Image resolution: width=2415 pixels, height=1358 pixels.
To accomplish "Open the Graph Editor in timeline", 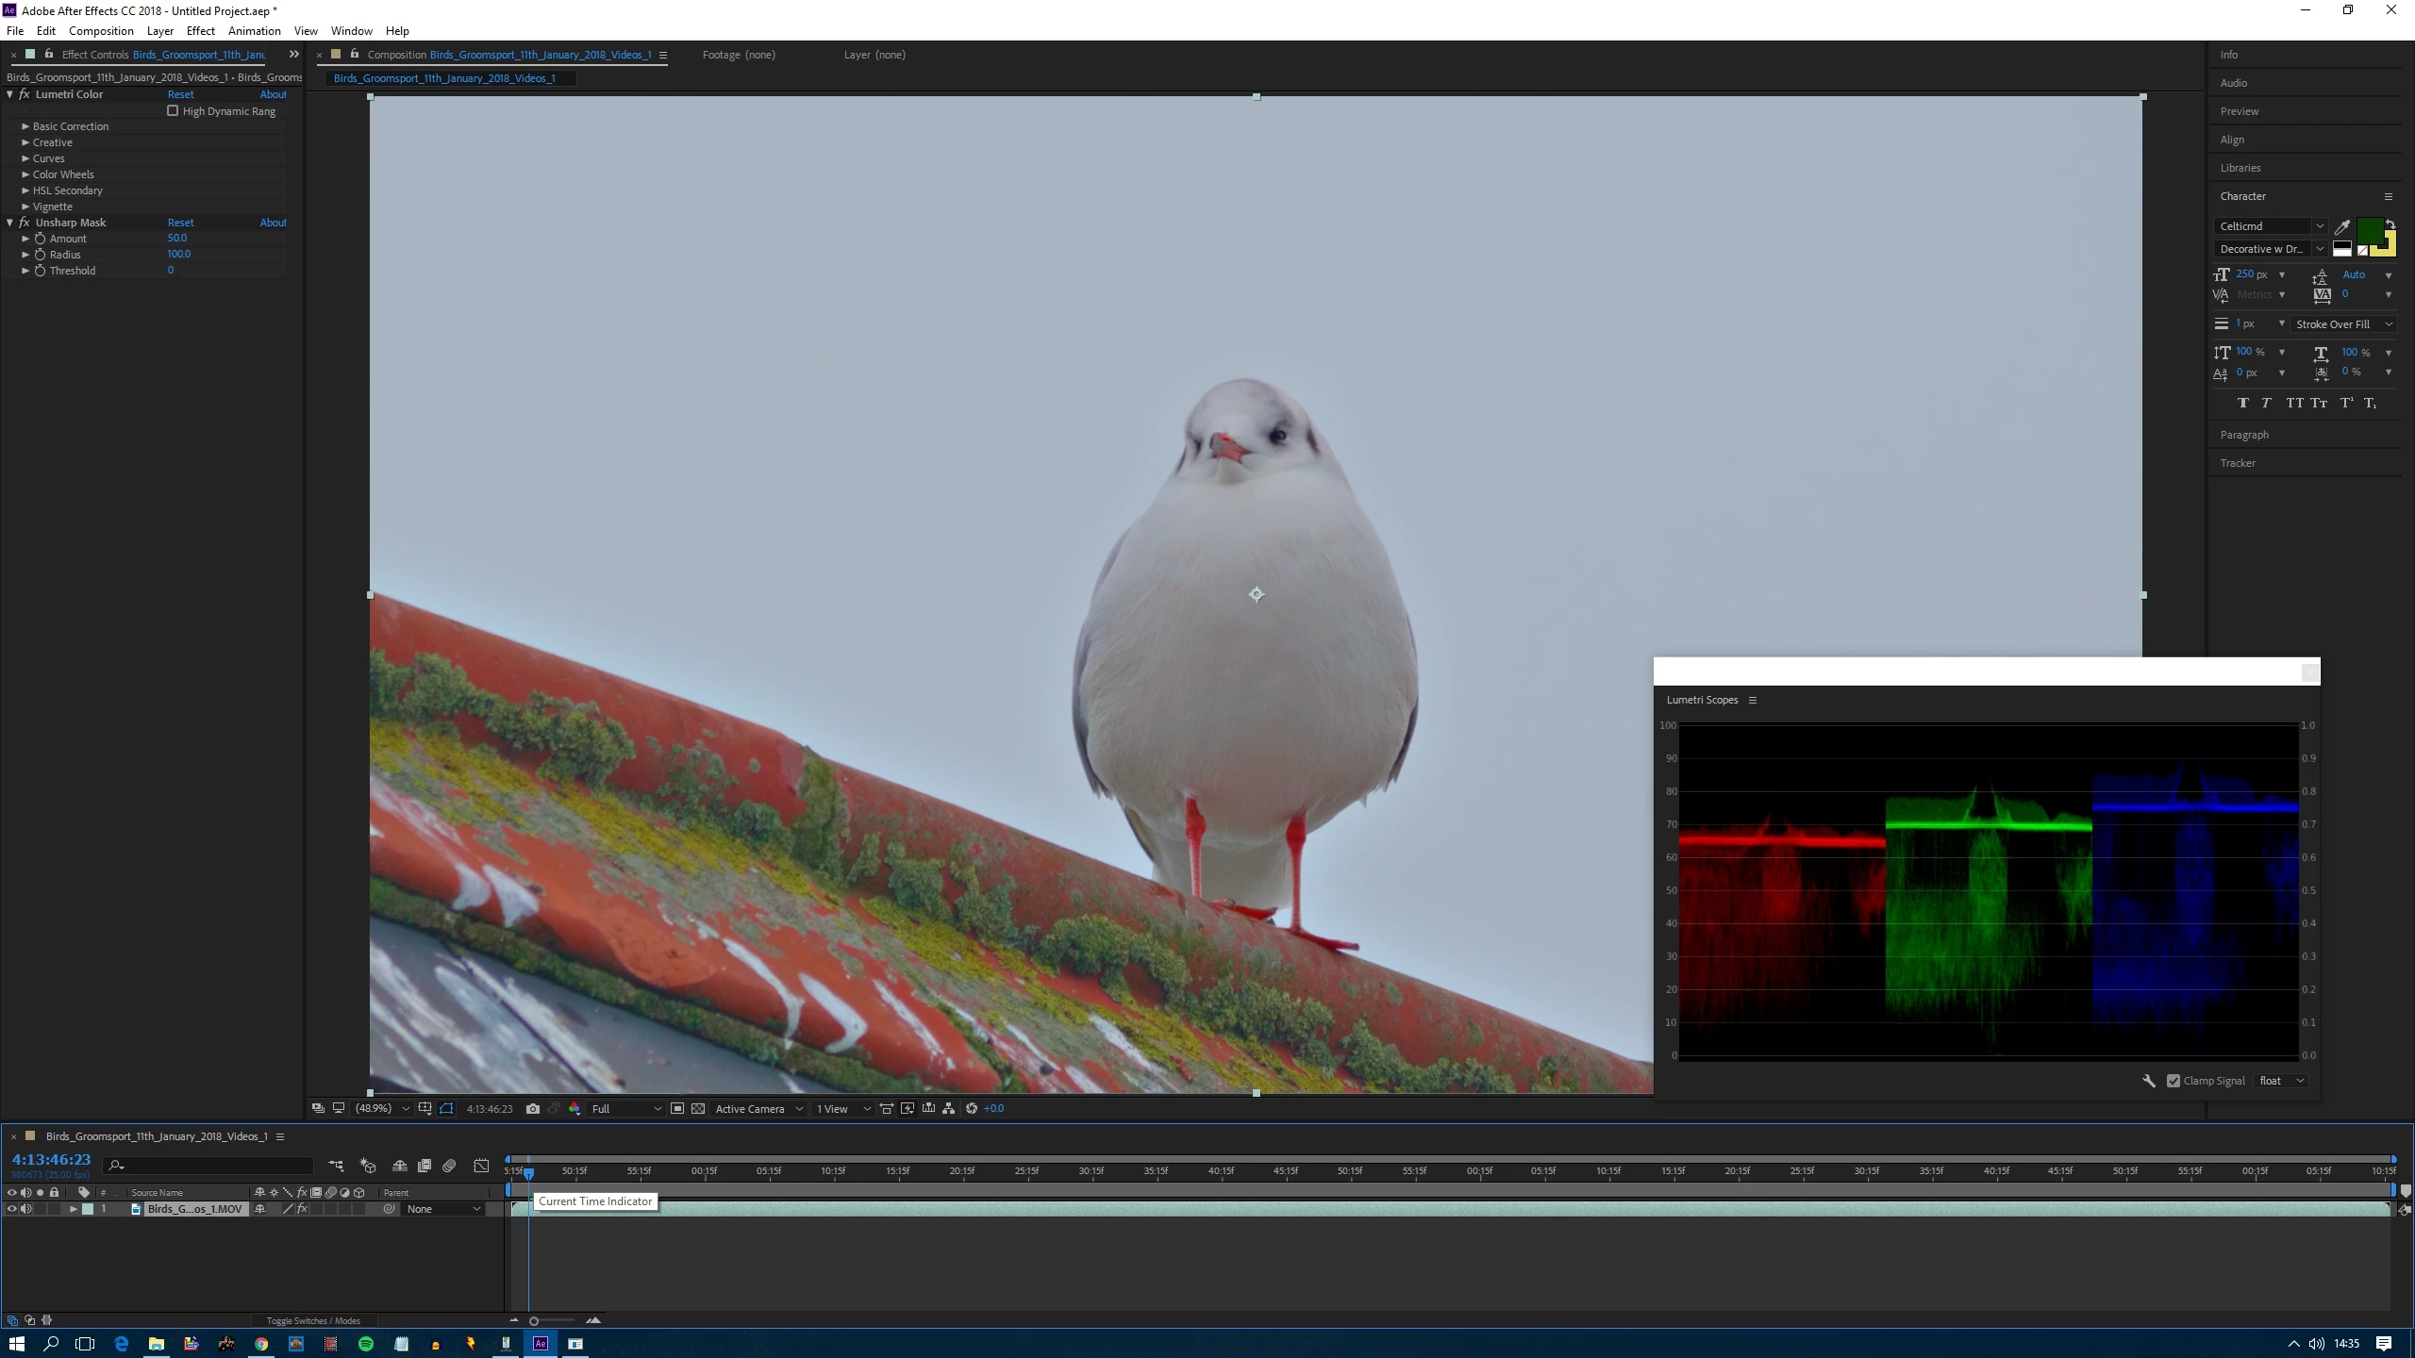I will point(481,1167).
